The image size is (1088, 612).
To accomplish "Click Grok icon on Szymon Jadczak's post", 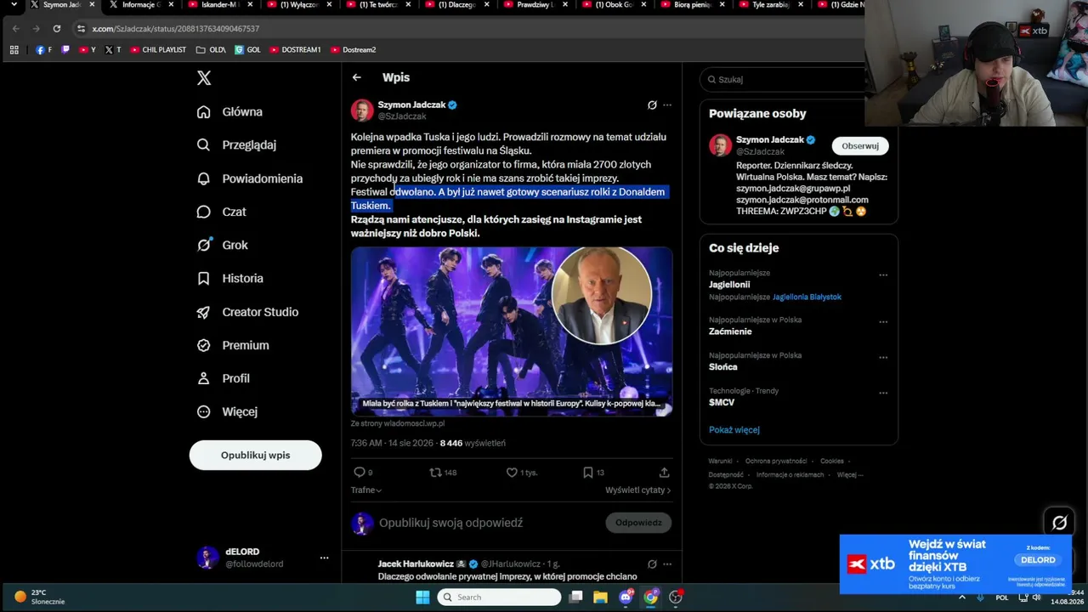I will tap(652, 105).
